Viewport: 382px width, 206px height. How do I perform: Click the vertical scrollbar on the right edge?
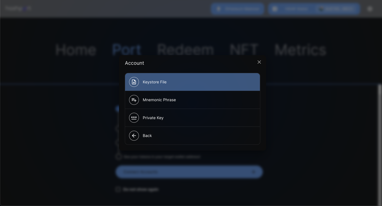pos(380,109)
